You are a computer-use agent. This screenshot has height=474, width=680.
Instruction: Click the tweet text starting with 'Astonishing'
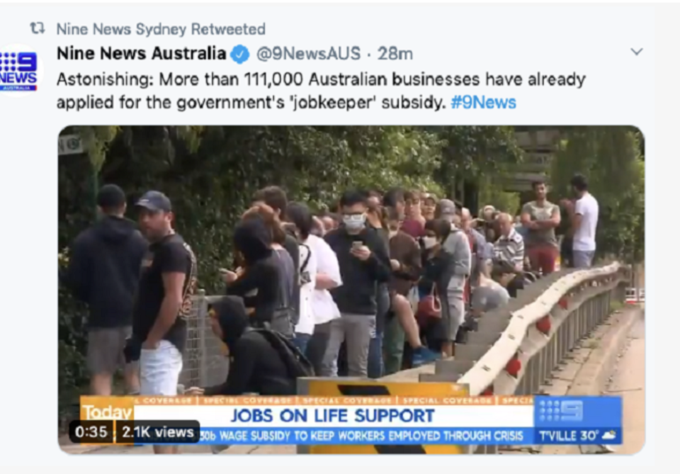coord(321,91)
